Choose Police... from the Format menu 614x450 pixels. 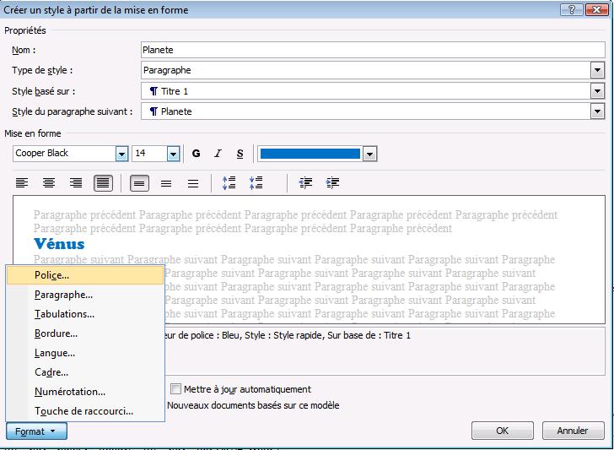click(x=85, y=275)
